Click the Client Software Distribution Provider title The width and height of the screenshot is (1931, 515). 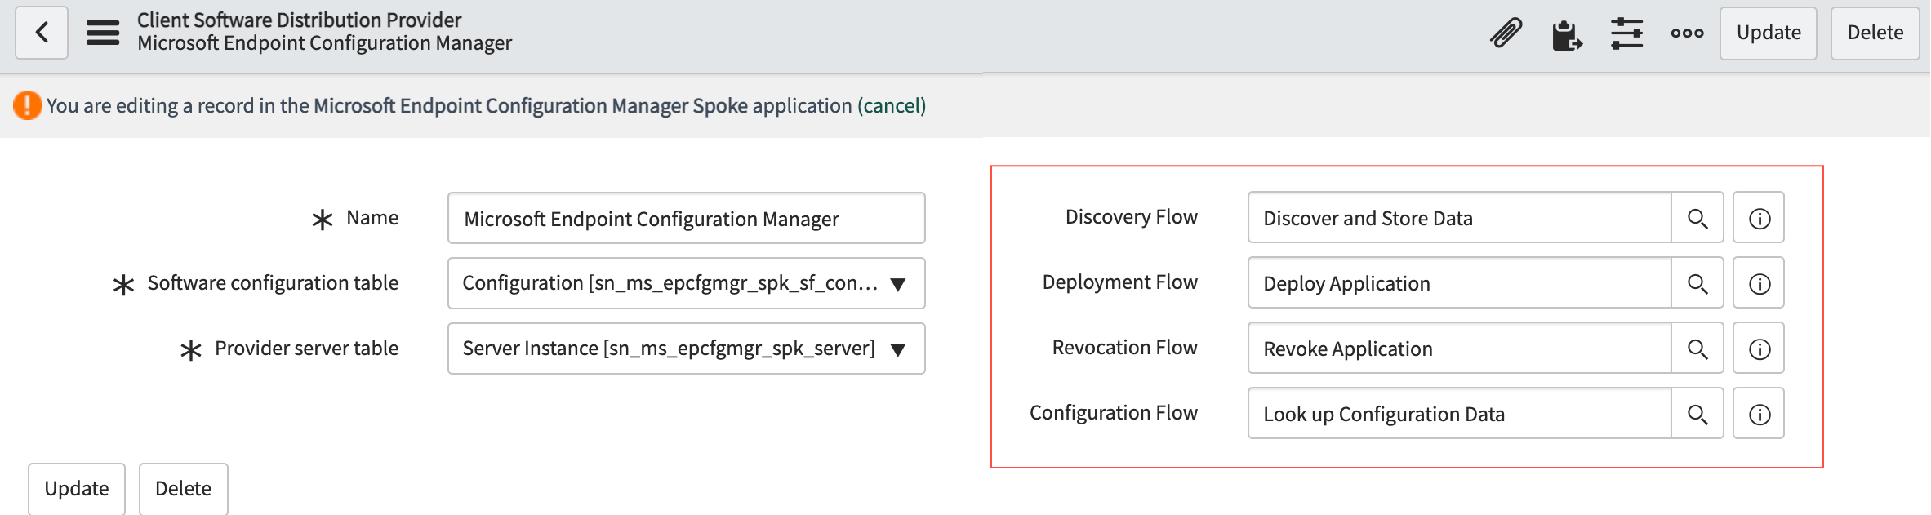(299, 20)
